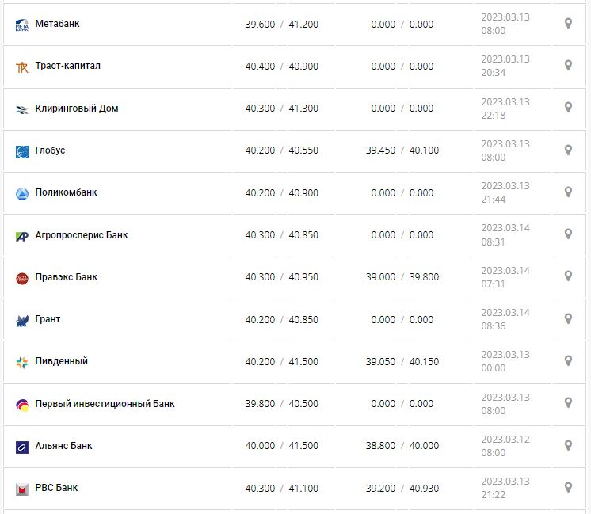Click the Глобус bank logo icon

[22, 151]
